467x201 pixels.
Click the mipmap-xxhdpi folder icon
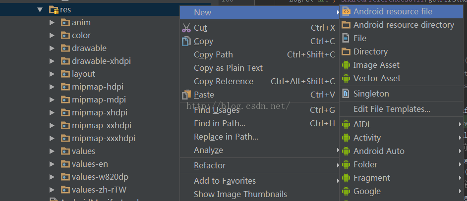coord(65,125)
